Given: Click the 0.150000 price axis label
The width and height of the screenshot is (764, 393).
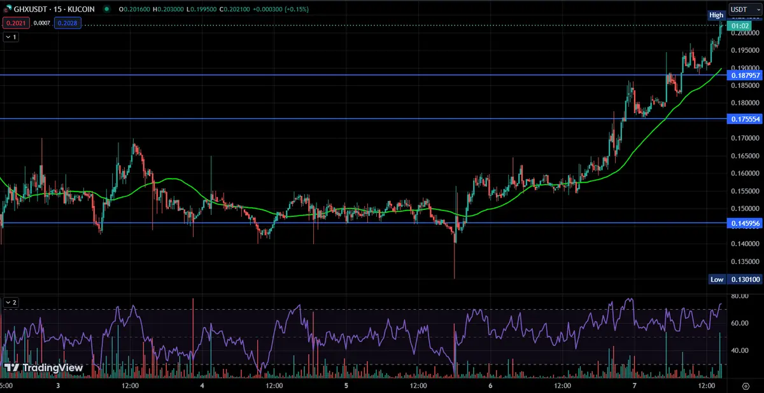Looking at the screenshot, I should click(x=744, y=209).
